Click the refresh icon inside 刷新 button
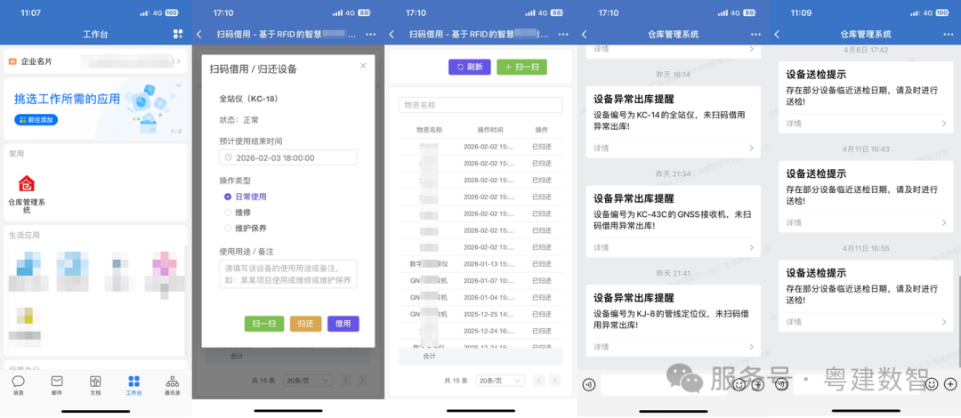 pos(460,67)
